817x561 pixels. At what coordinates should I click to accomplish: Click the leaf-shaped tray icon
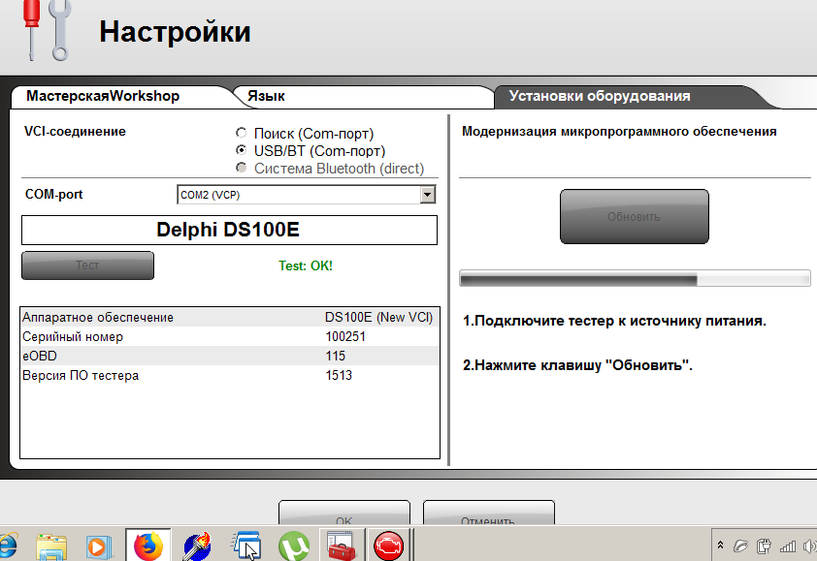[x=740, y=545]
